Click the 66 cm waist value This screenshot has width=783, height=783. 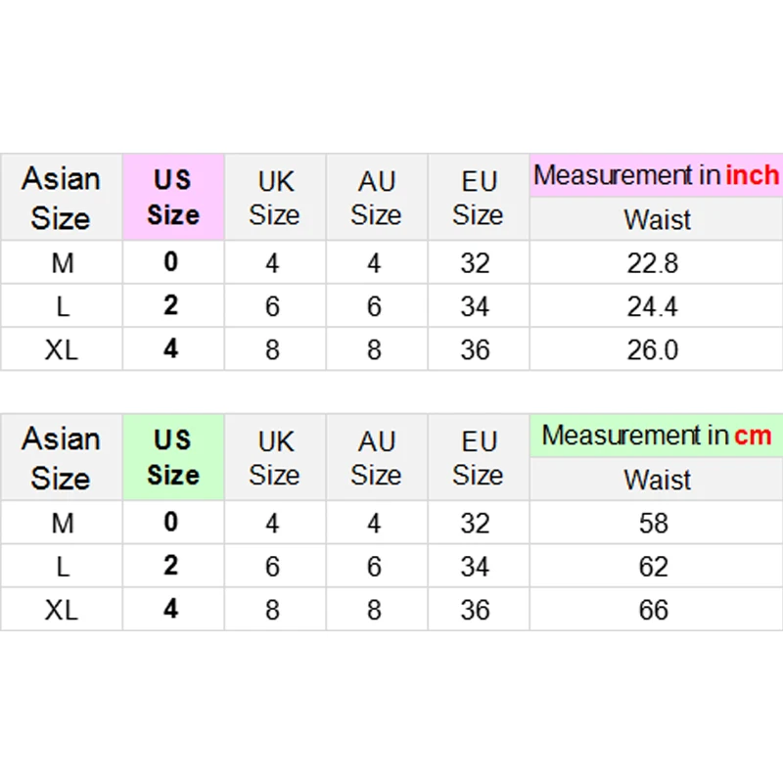653,610
